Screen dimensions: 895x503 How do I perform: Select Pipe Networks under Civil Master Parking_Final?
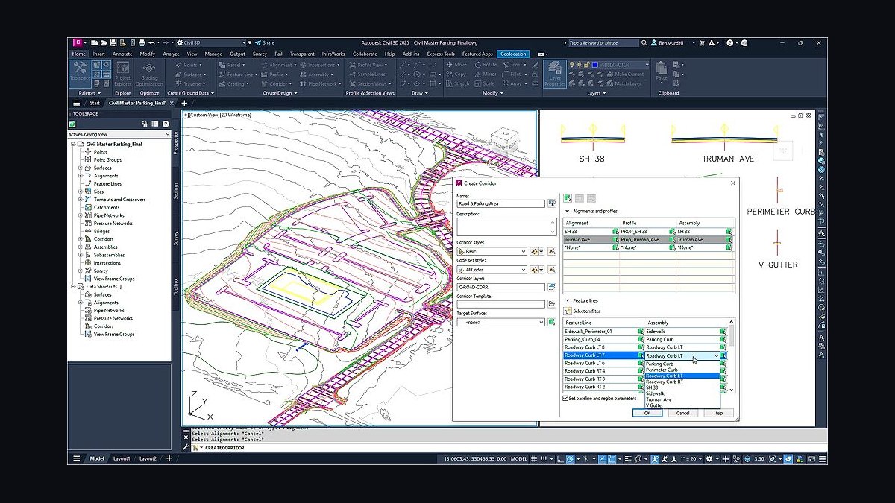pyautogui.click(x=109, y=215)
